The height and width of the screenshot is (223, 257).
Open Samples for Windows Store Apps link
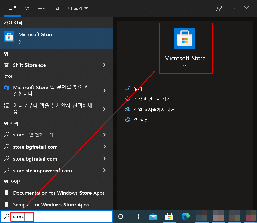tap(51, 205)
